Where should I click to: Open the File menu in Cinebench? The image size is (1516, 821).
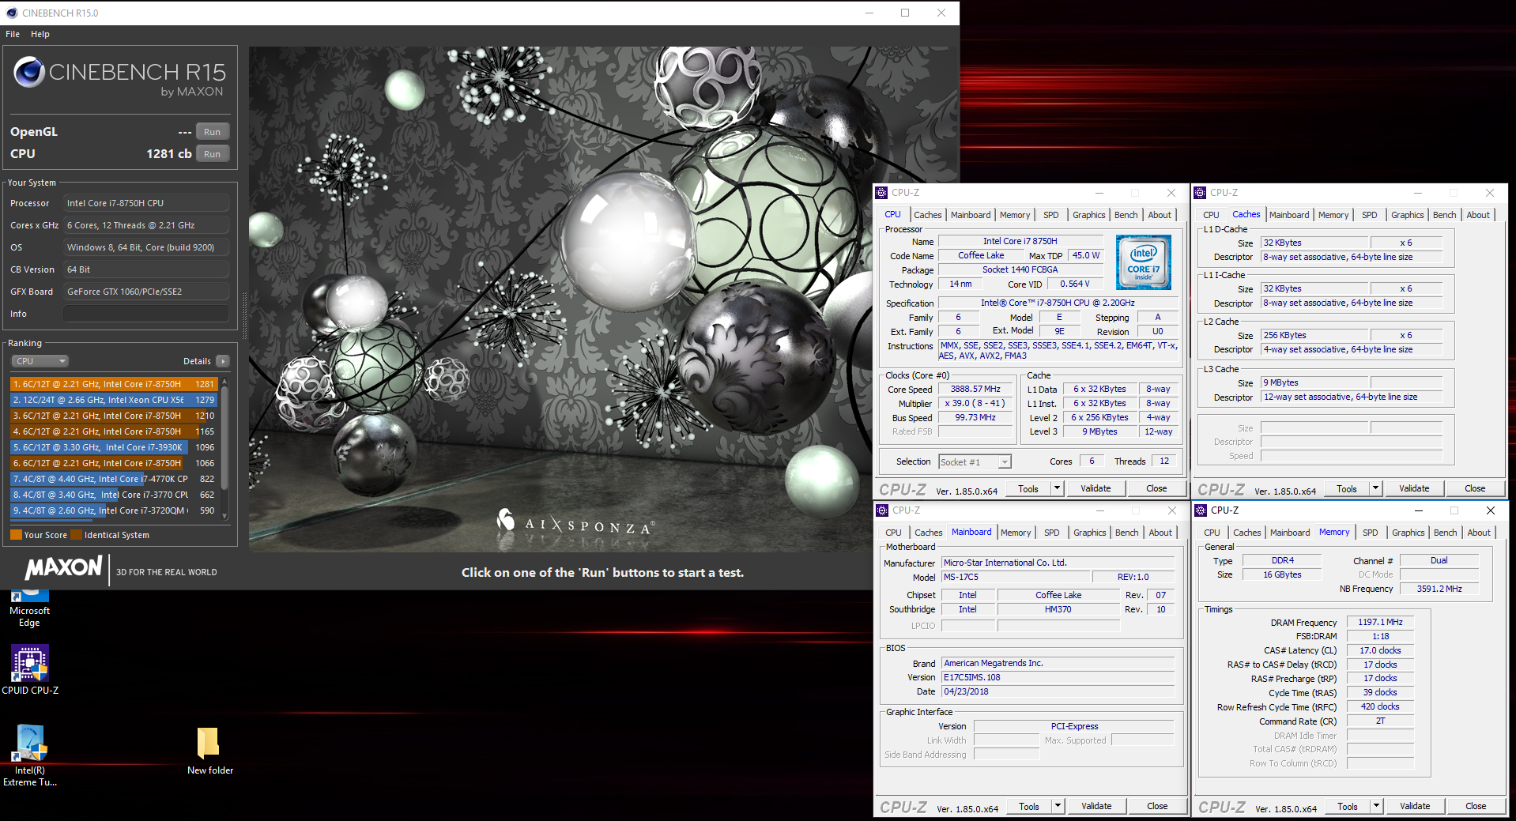(x=13, y=34)
